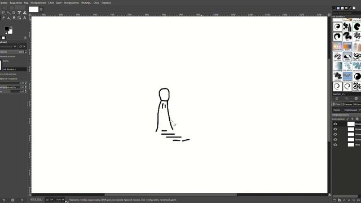Click the white background color swatch
Screen dimensions: 361x203
10,32
